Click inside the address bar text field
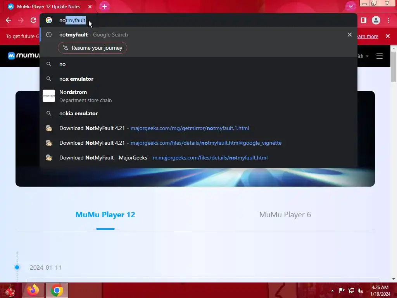397x298 pixels. [198, 20]
